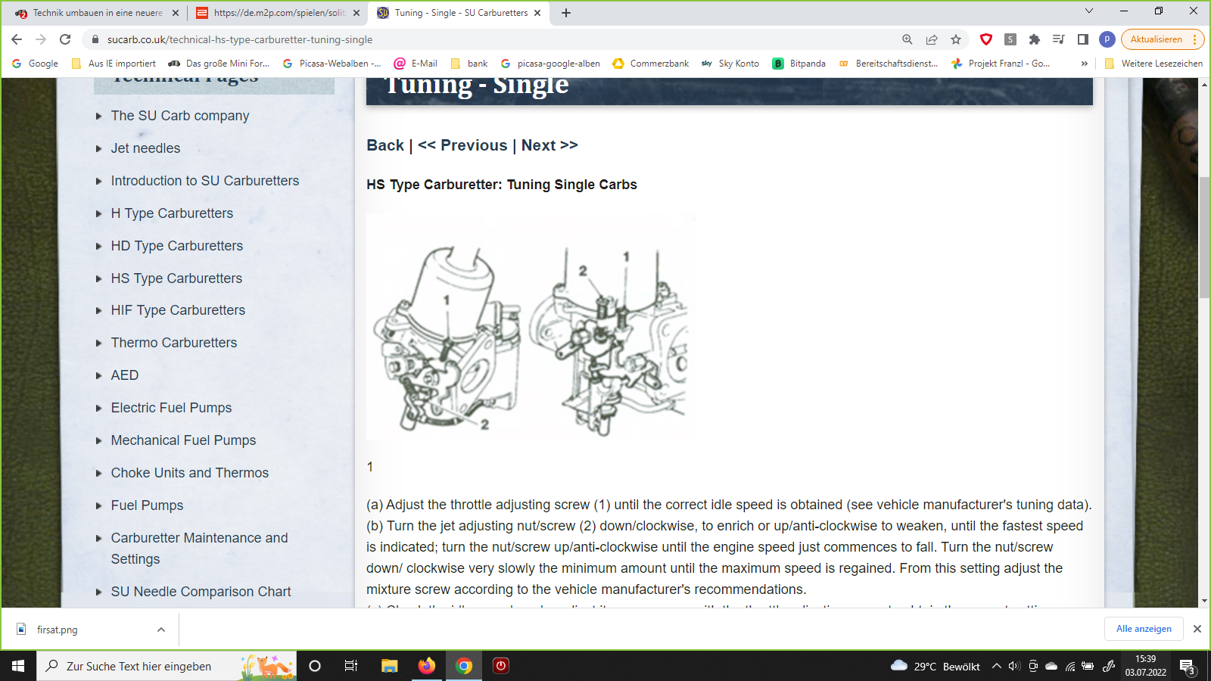This screenshot has height=681, width=1211.
Task: Click the share page icon in address bar
Action: 932,39
